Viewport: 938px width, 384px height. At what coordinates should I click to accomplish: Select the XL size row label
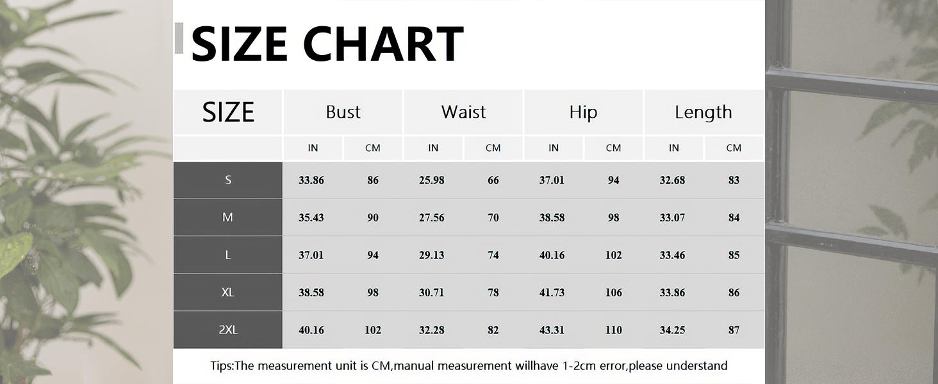pyautogui.click(x=228, y=292)
